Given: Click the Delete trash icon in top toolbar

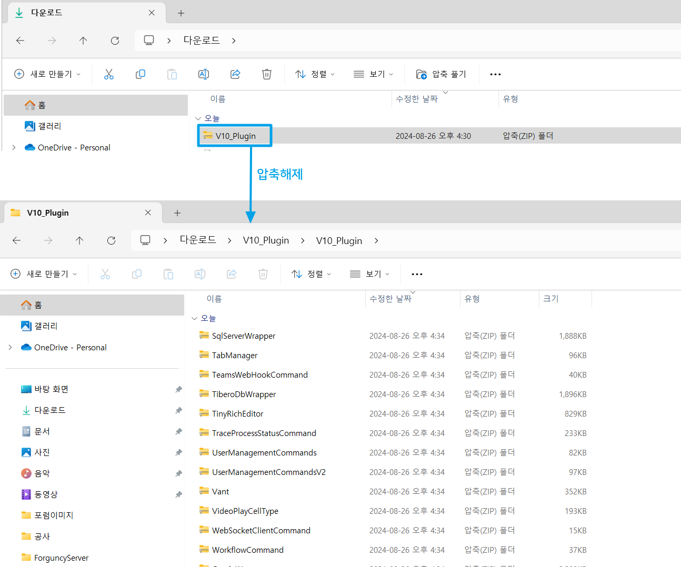Looking at the screenshot, I should (267, 74).
